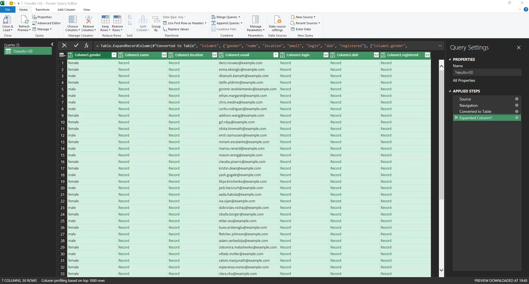The width and height of the screenshot is (529, 284).
Task: Sort ascending with the A-Z icon
Action: 130,17
